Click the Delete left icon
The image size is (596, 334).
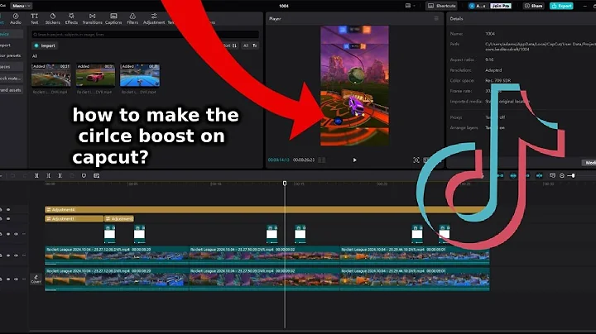pyautogui.click(x=48, y=176)
